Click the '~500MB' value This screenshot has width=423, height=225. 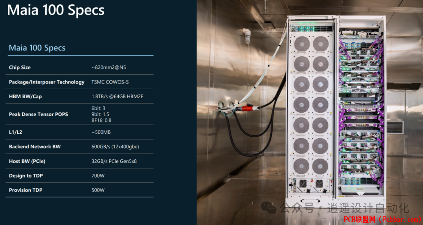click(x=101, y=132)
